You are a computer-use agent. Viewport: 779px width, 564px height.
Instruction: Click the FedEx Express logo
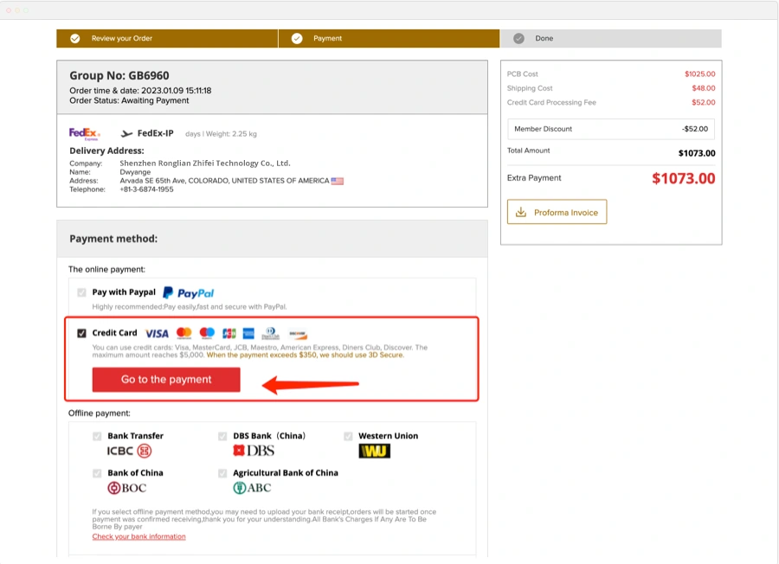point(85,134)
